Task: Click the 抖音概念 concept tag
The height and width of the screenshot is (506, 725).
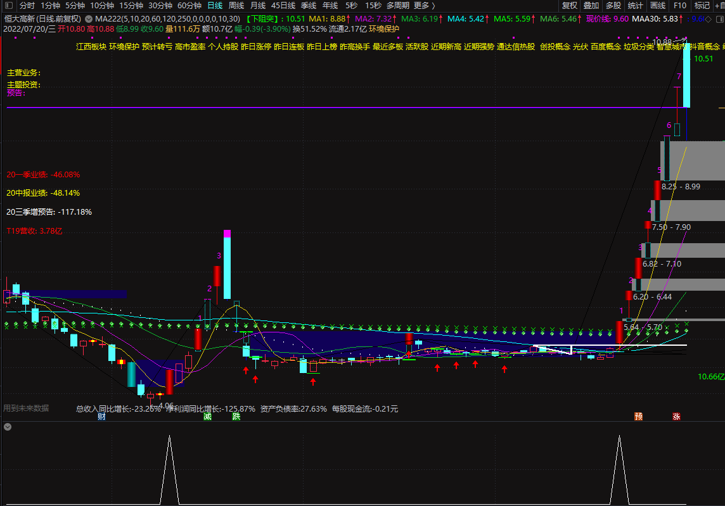Action: tap(705, 47)
